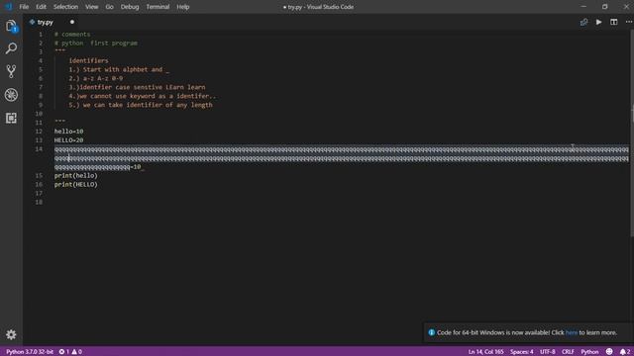Open the File menu

[x=24, y=7]
